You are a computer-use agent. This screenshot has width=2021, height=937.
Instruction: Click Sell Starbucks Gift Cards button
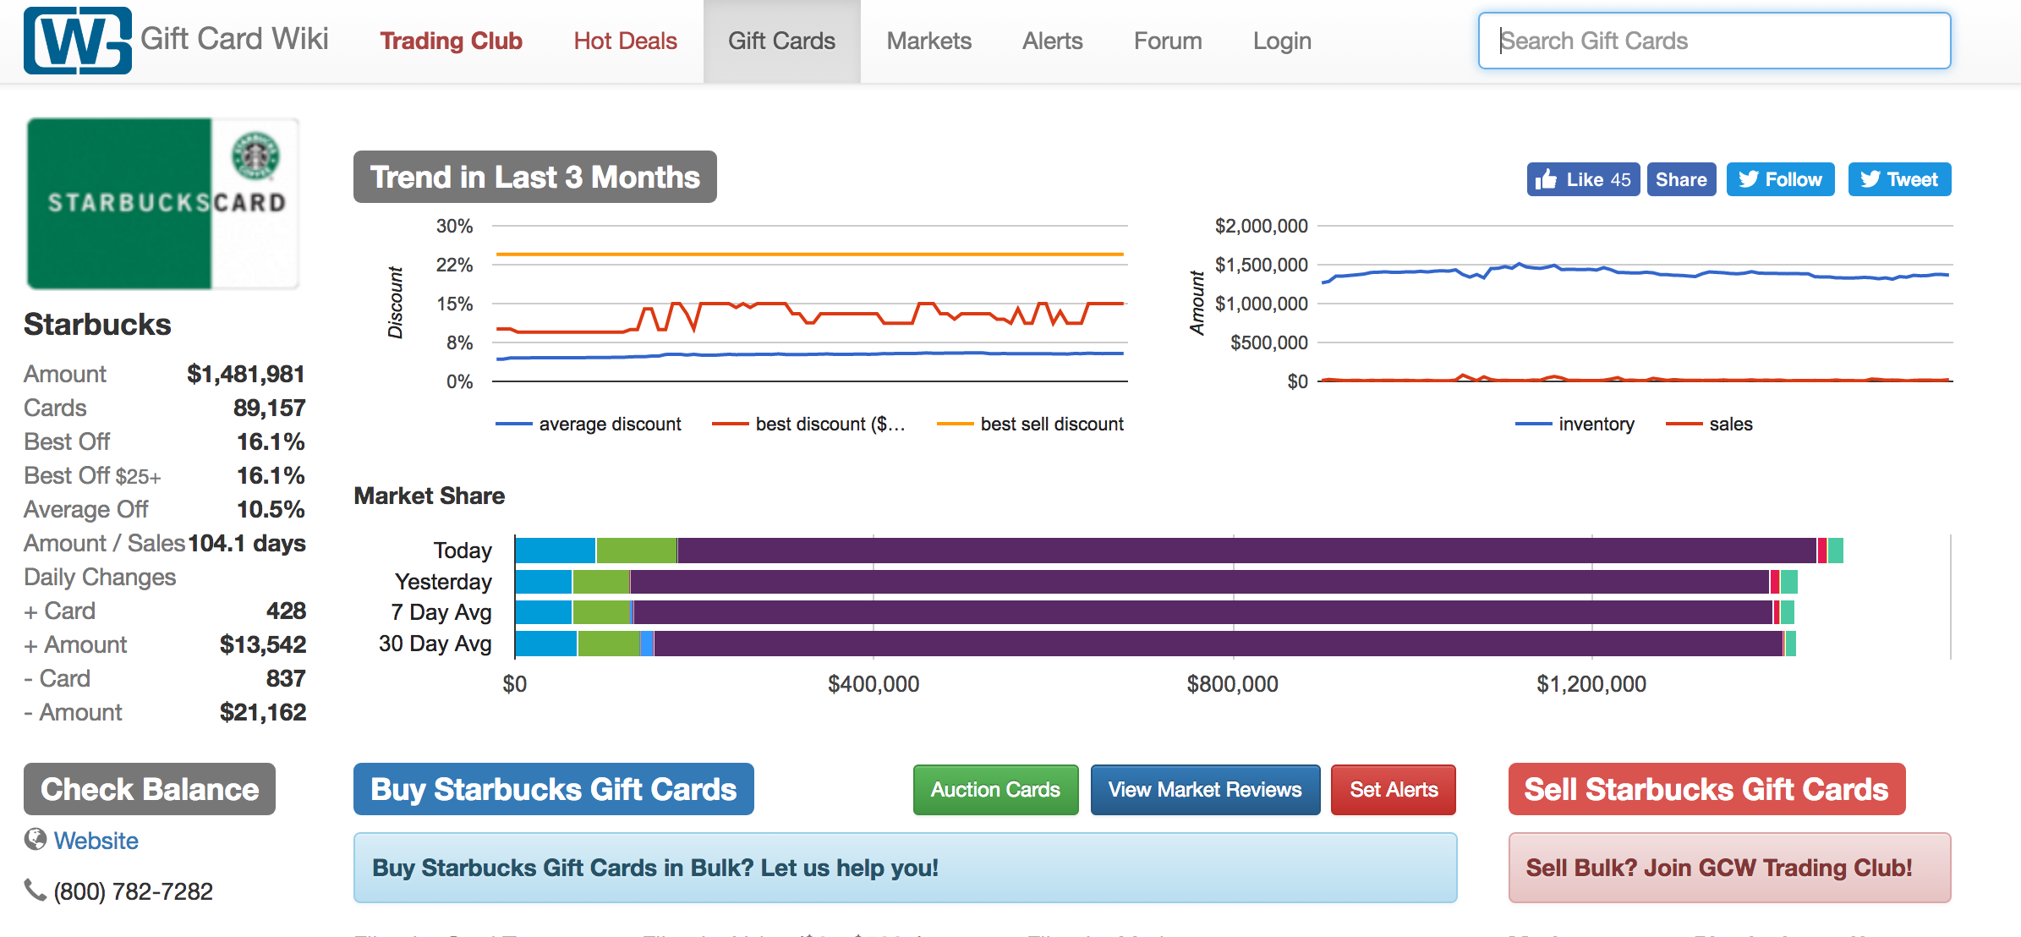click(1706, 789)
